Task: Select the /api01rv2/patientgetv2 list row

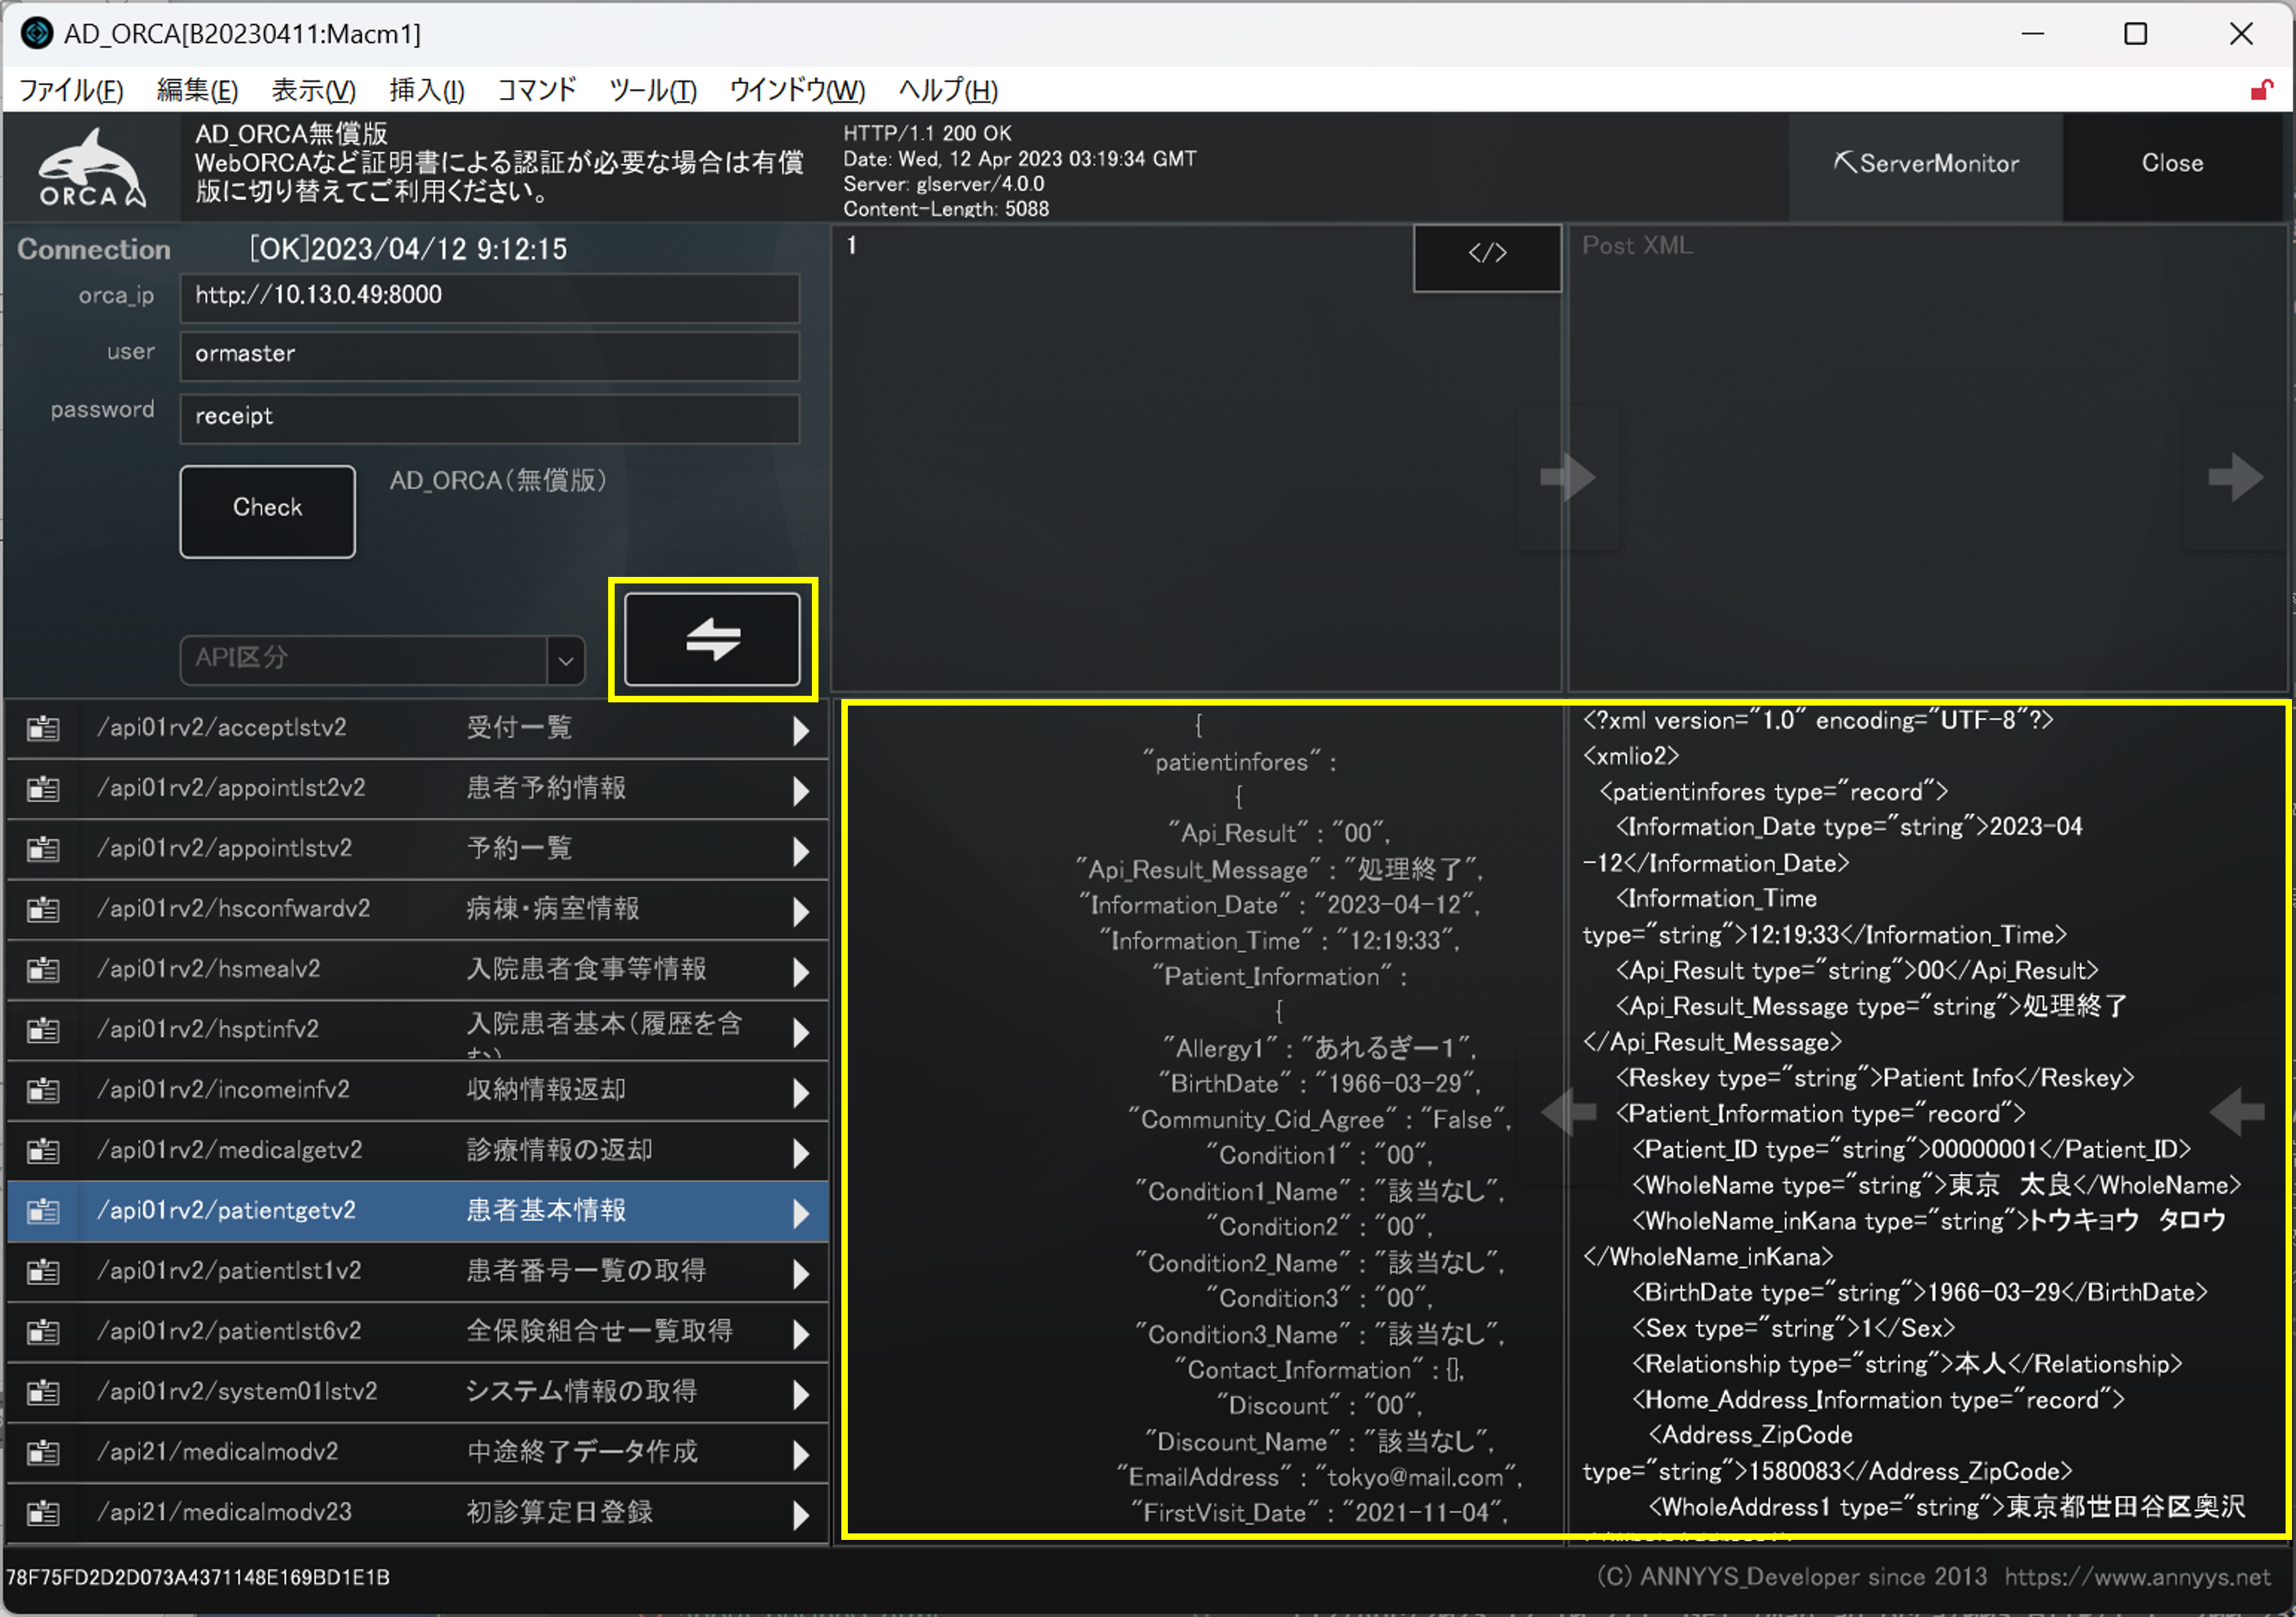Action: pos(418,1211)
